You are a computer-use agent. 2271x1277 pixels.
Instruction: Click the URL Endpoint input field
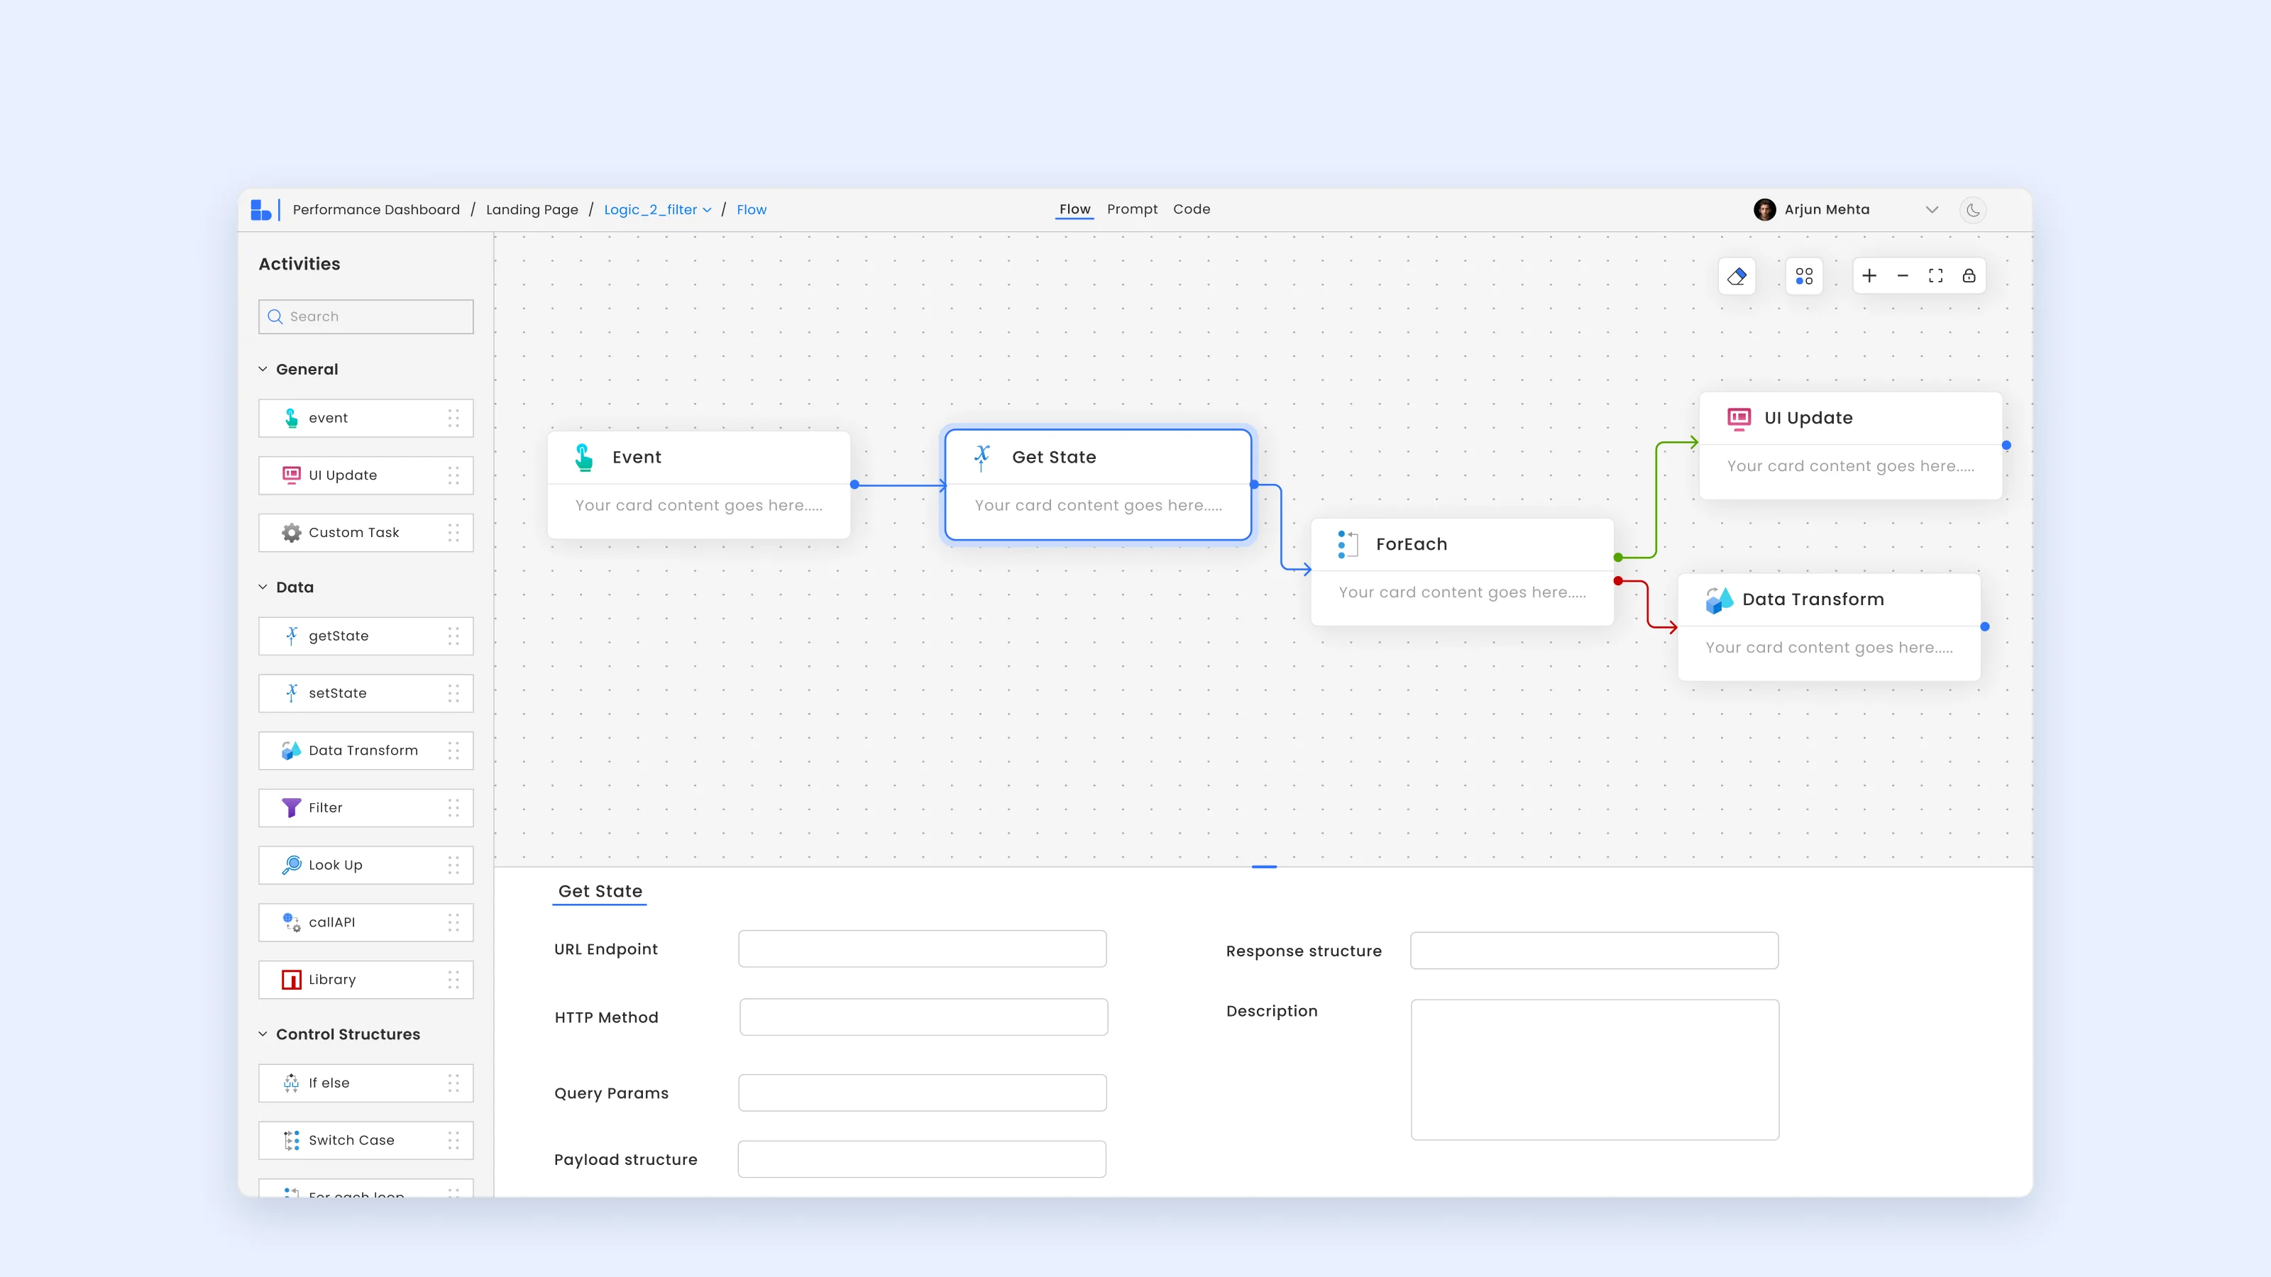(x=922, y=949)
